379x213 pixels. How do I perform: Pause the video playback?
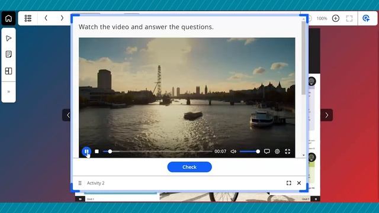pos(86,151)
